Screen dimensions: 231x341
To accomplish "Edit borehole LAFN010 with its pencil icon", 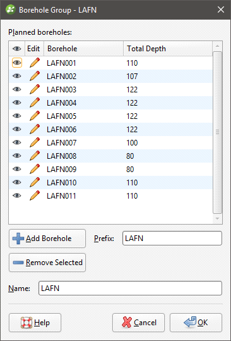I will (35, 182).
